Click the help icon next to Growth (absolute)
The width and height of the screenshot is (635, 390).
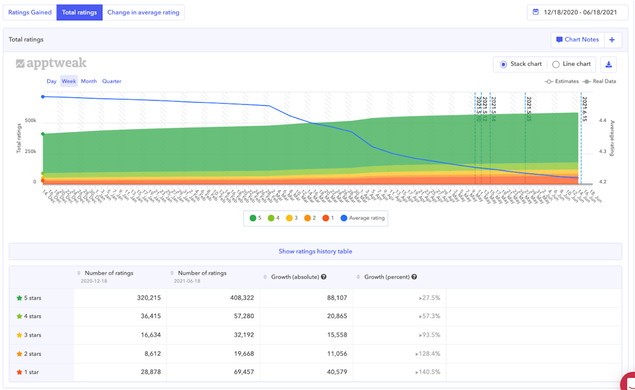[323, 277]
